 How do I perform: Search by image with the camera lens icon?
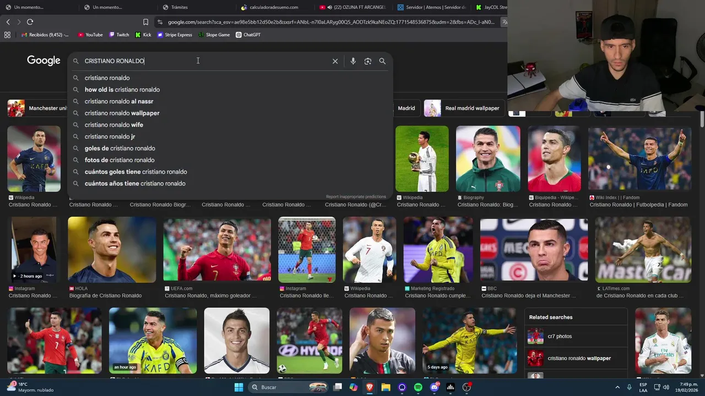[x=368, y=61]
